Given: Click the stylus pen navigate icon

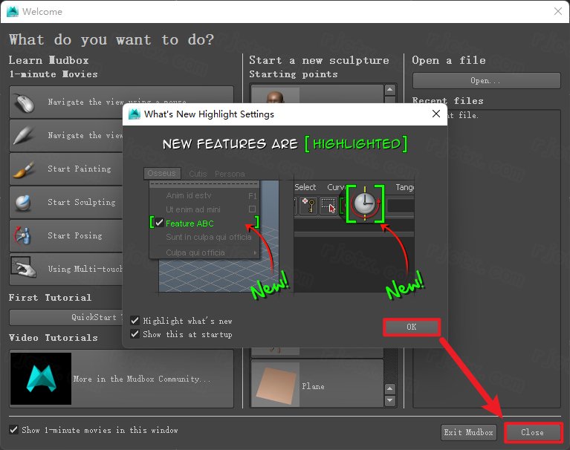Looking at the screenshot, I should pyautogui.click(x=24, y=136).
